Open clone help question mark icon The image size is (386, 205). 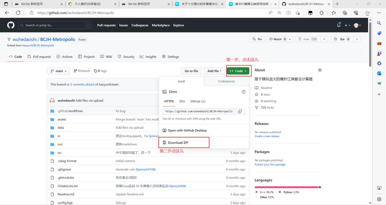243,91
